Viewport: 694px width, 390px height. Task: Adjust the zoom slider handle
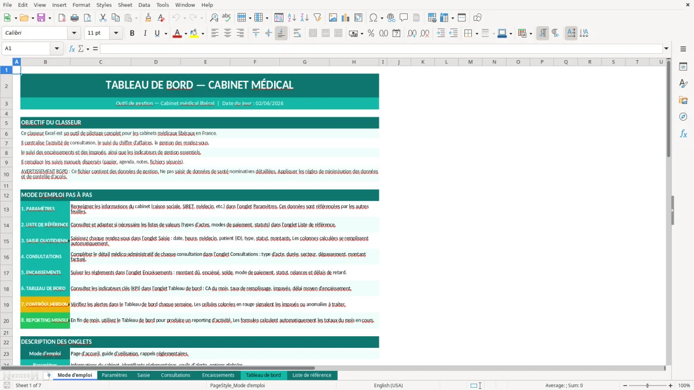coord(648,385)
